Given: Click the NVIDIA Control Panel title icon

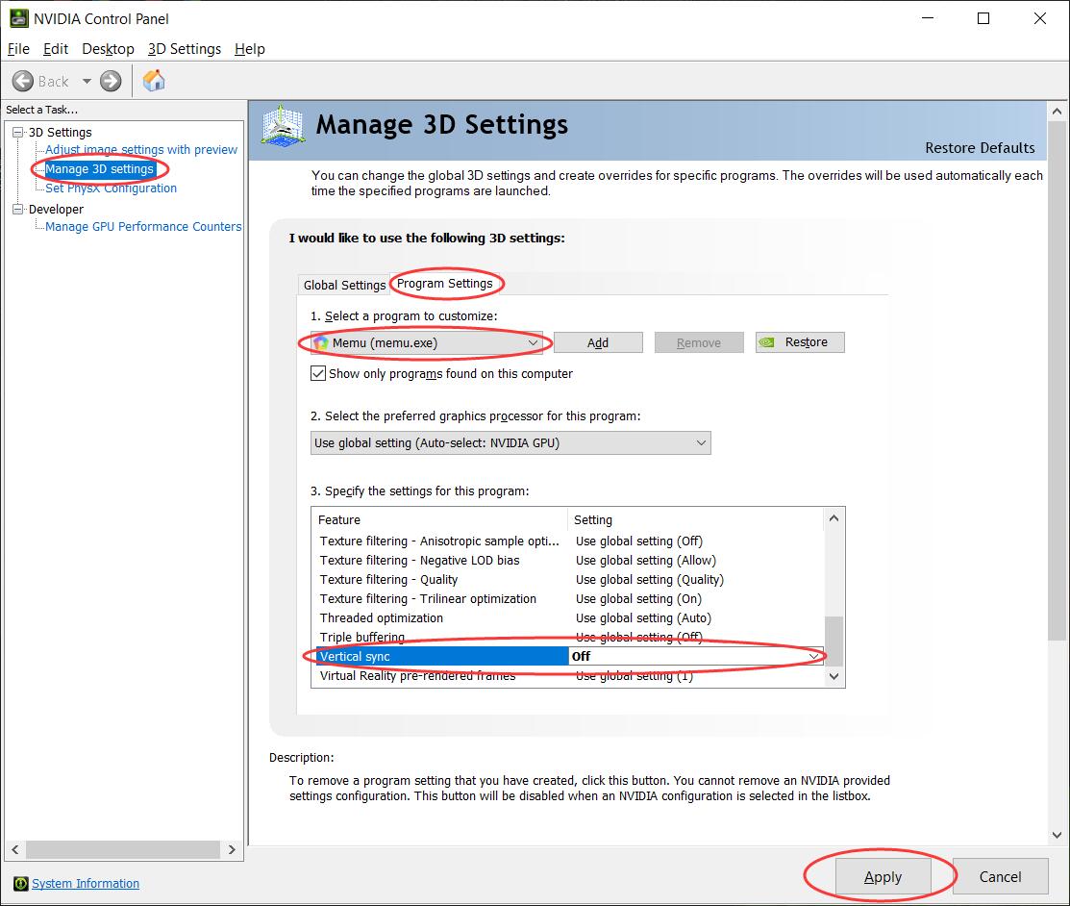Looking at the screenshot, I should pyautogui.click(x=18, y=18).
